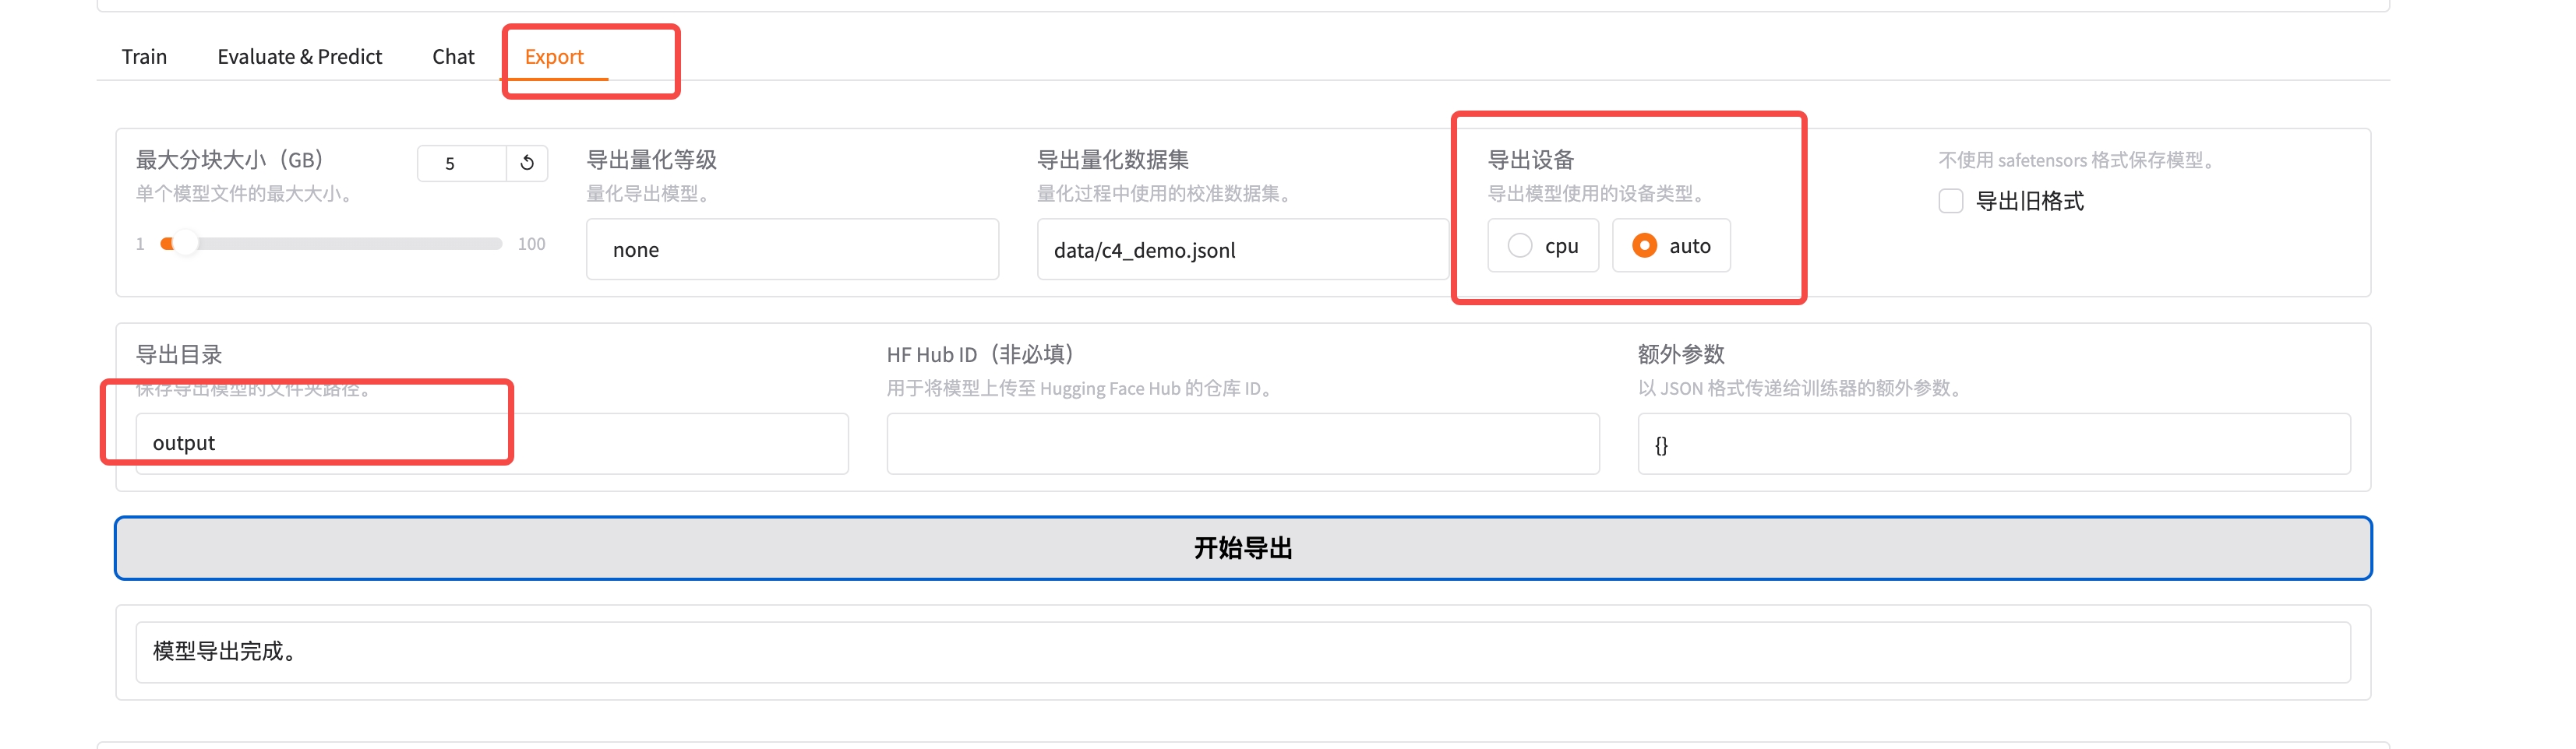Screen dimensions: 2576x749
Task: Click the data/c4_demo.jsonl dataset field
Action: (x=1241, y=250)
